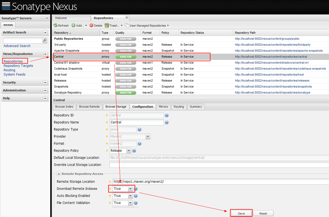Collapse the Views/Repositories panel
329x217 pixels.
[x=45, y=54]
